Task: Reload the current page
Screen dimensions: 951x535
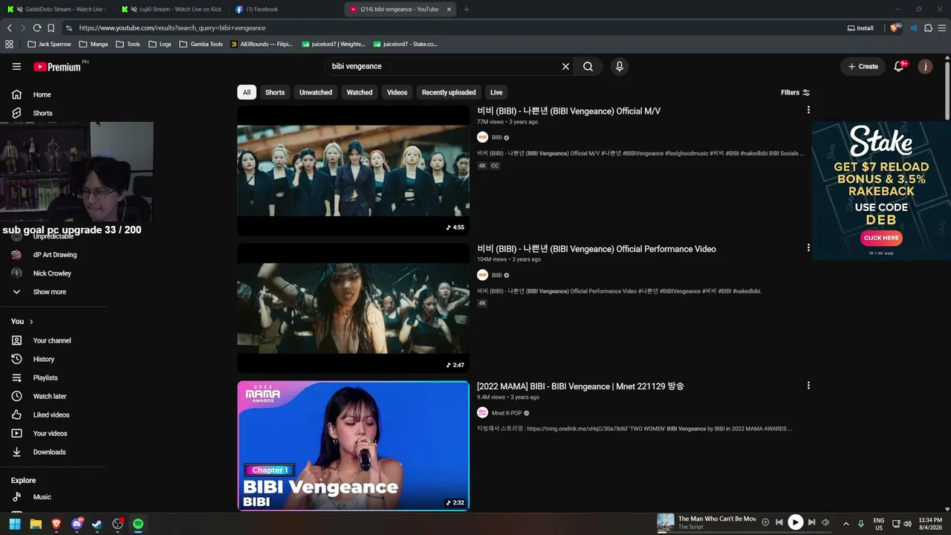Action: click(37, 27)
